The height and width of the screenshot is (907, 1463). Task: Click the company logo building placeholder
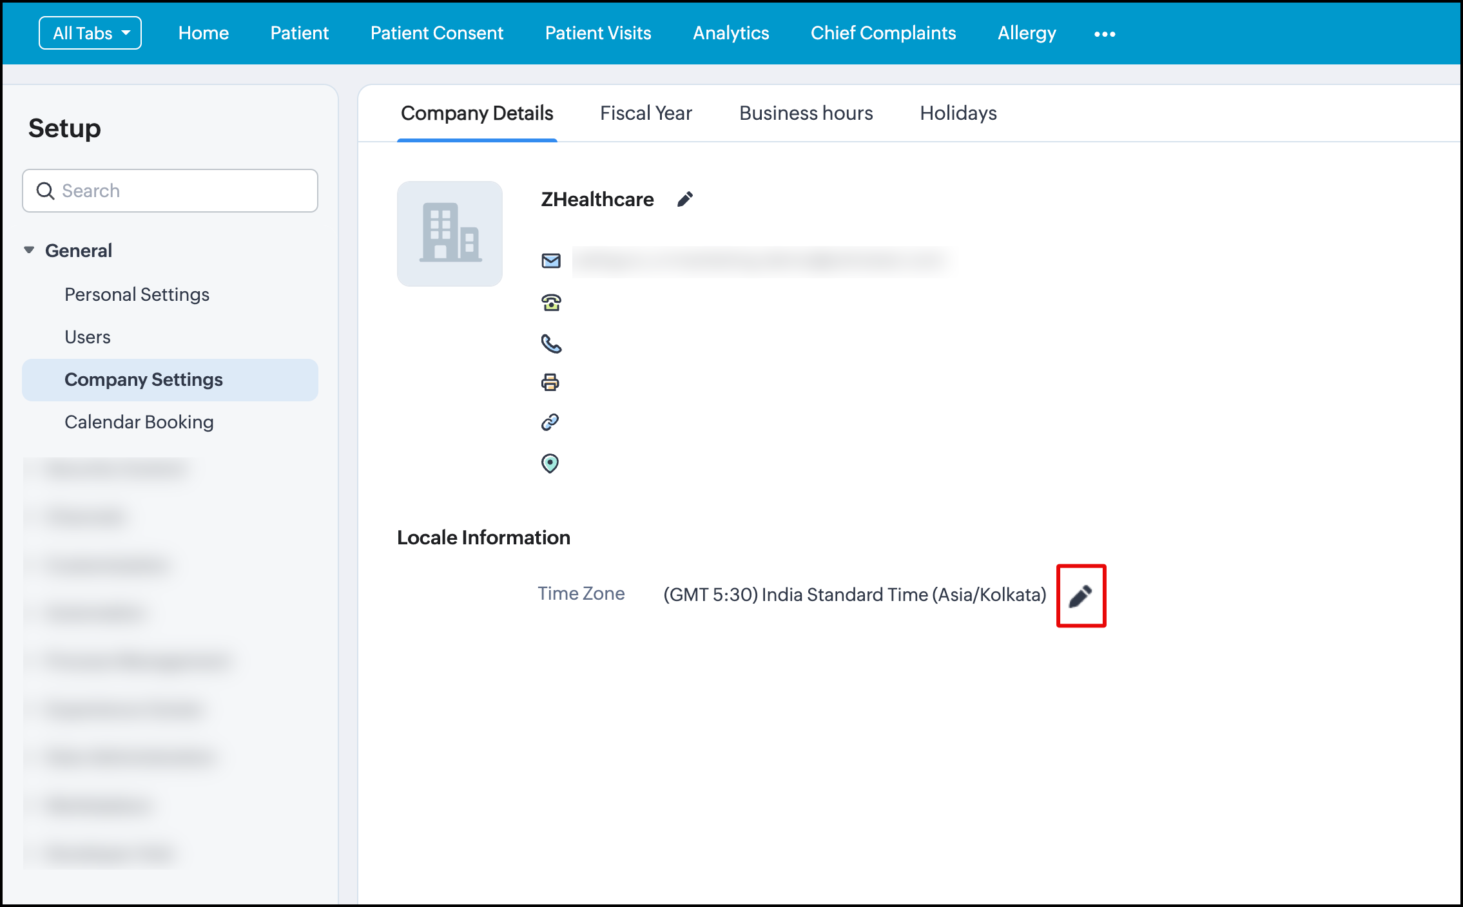tap(450, 234)
